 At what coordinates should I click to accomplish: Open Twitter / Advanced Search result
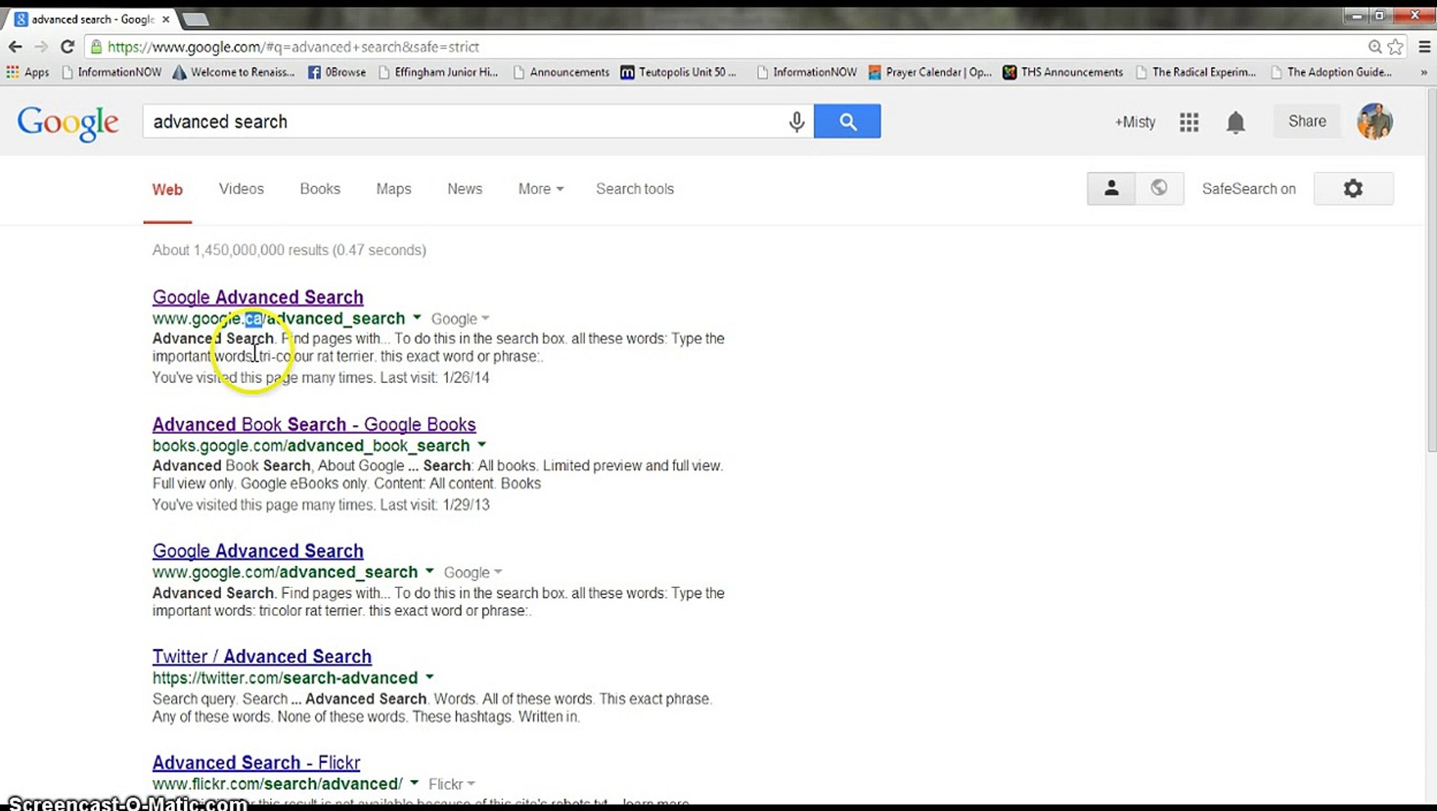(262, 657)
